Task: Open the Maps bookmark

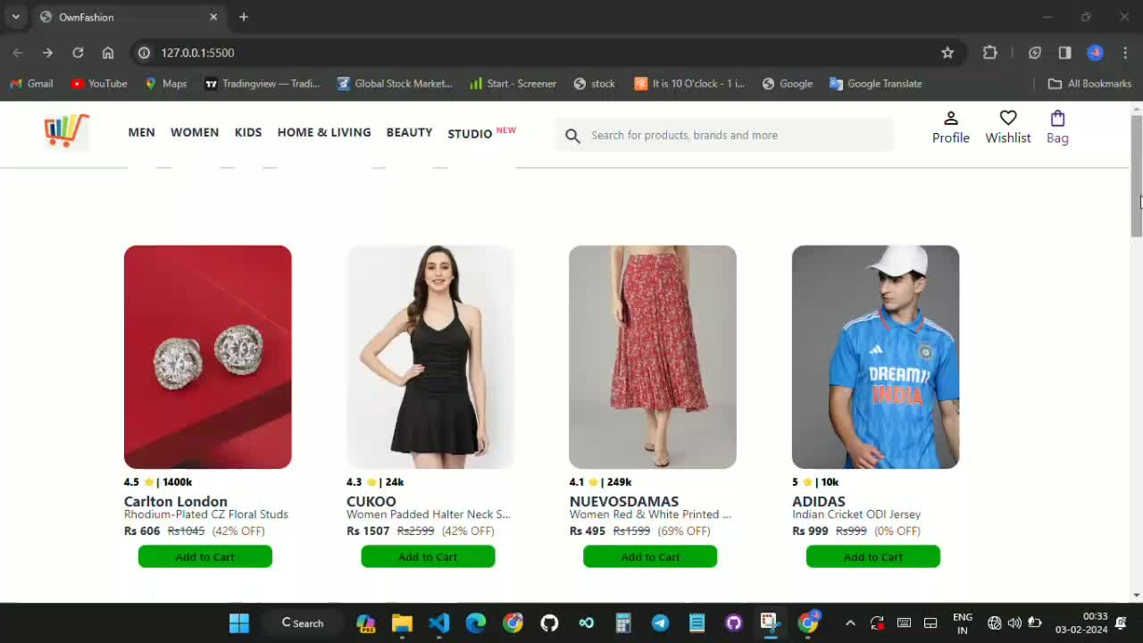Action: 166,84
